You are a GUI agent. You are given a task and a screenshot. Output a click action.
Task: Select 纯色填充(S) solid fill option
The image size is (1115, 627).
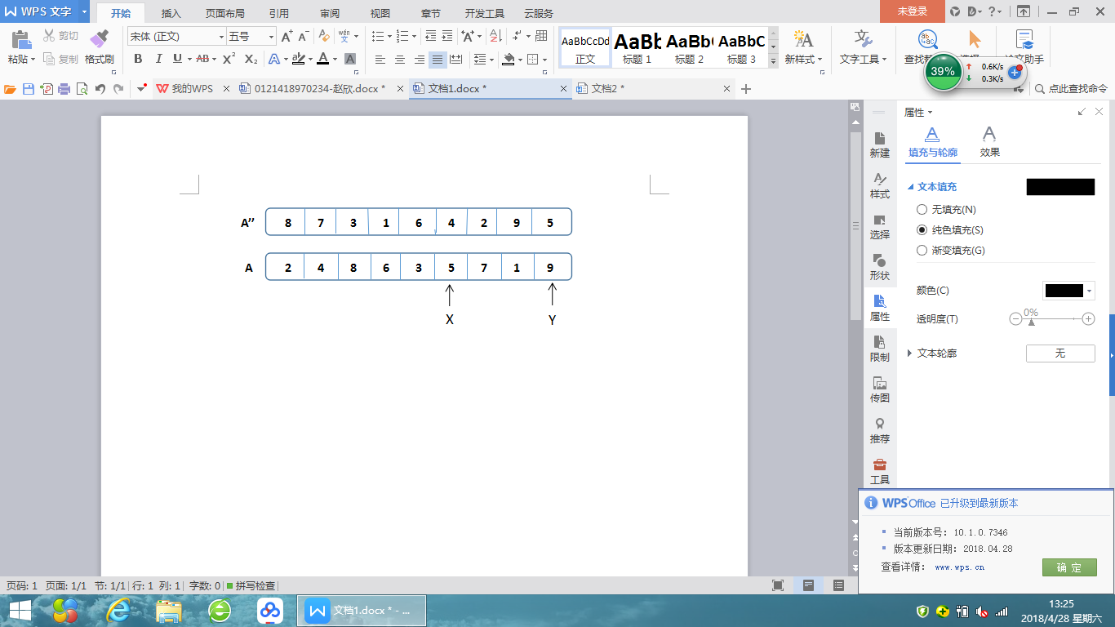(922, 230)
